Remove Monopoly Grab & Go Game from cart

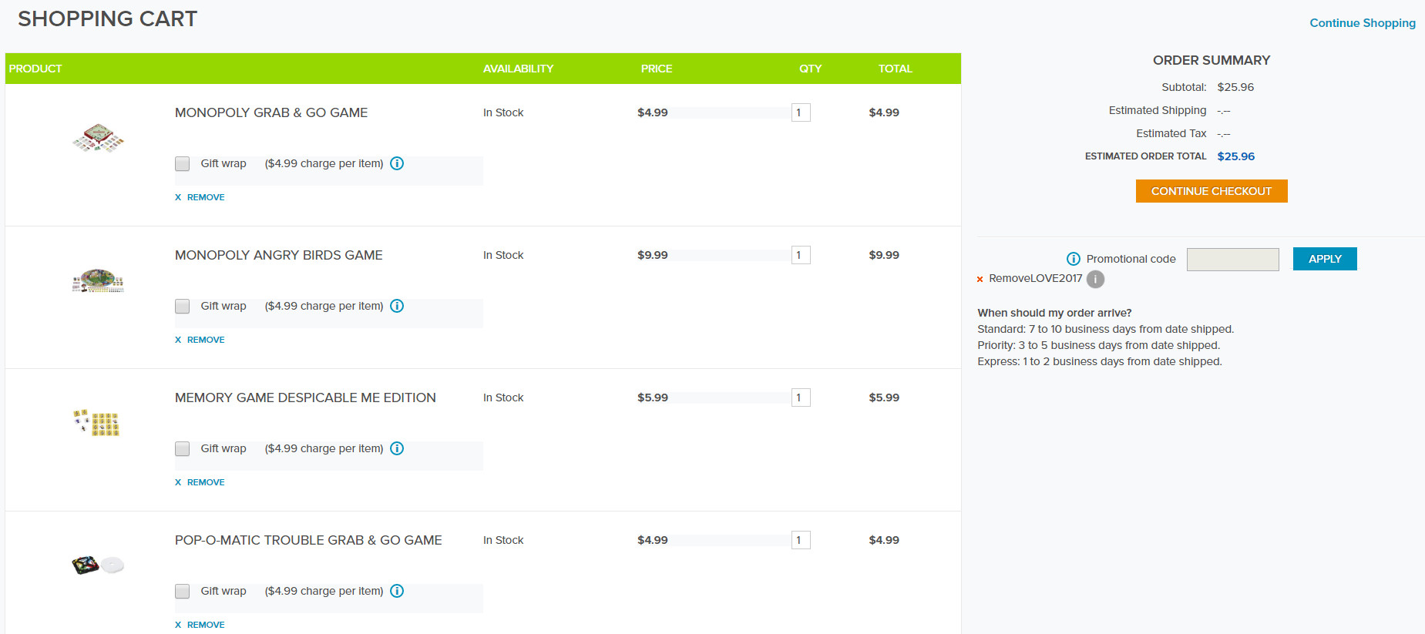(x=200, y=197)
